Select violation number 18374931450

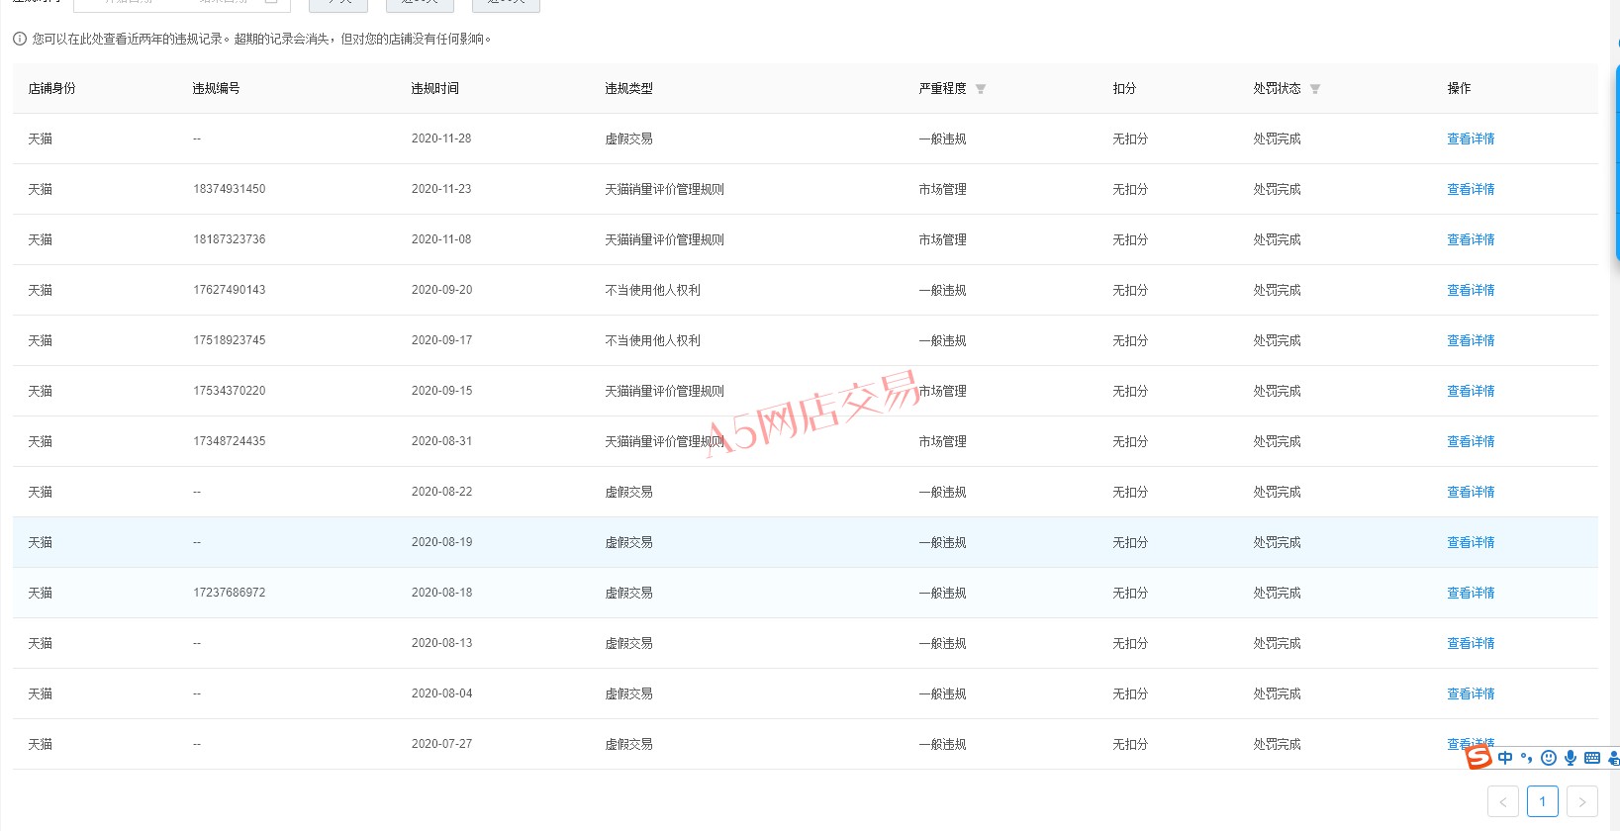click(x=230, y=189)
